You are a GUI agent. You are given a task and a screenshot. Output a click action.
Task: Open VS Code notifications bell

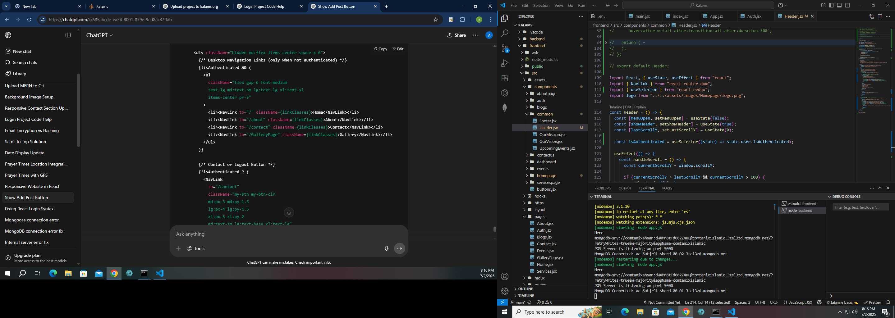click(888, 302)
